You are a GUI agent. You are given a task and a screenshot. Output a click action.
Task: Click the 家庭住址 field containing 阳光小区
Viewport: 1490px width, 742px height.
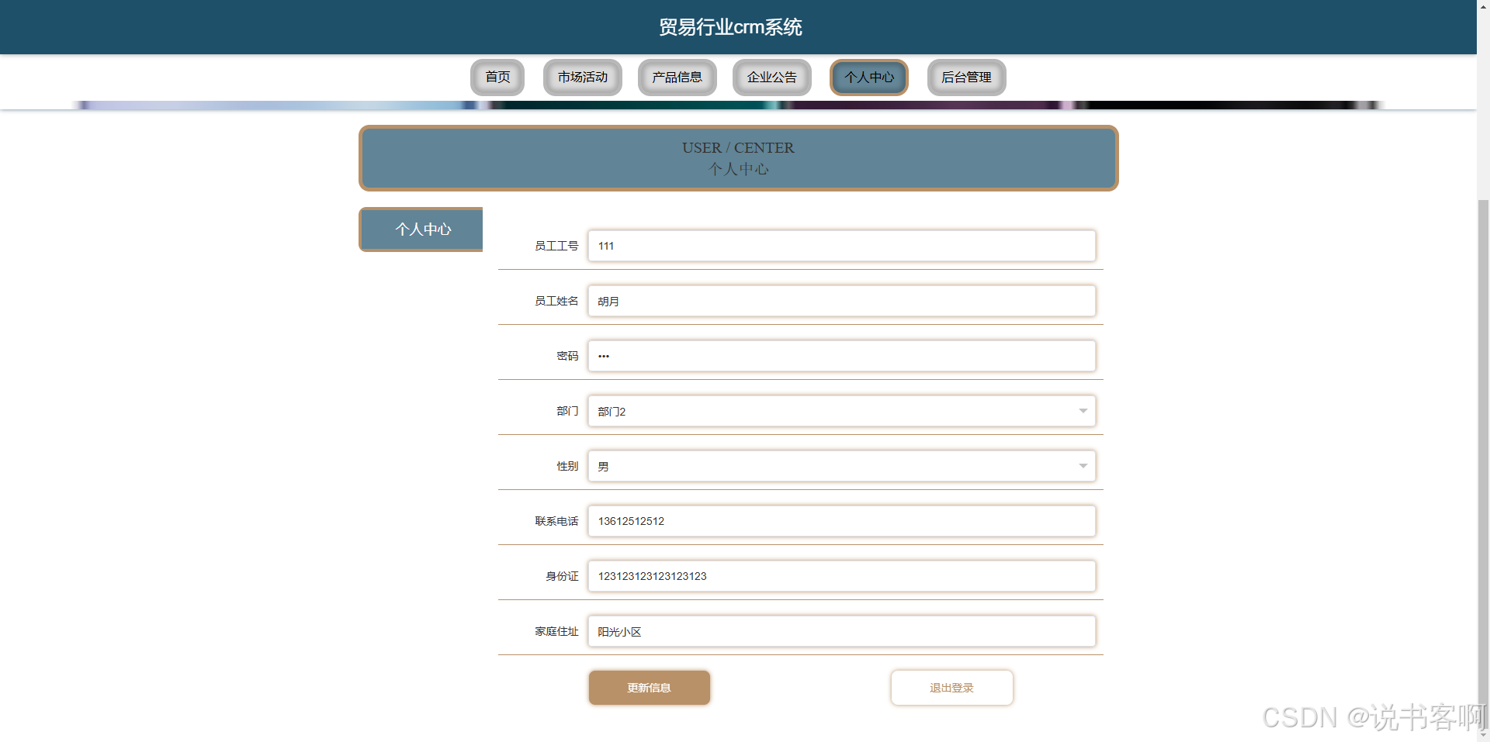(842, 631)
